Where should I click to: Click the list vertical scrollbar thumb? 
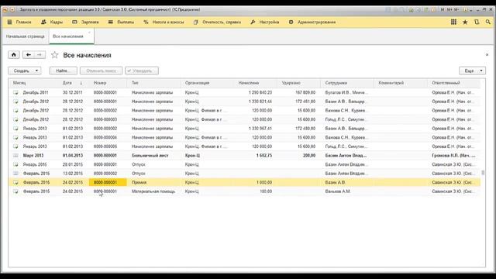[x=483, y=173]
